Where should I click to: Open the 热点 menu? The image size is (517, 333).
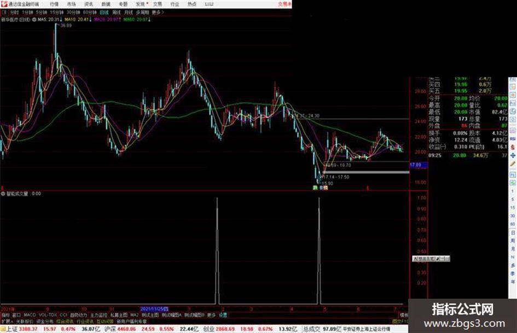point(192,4)
